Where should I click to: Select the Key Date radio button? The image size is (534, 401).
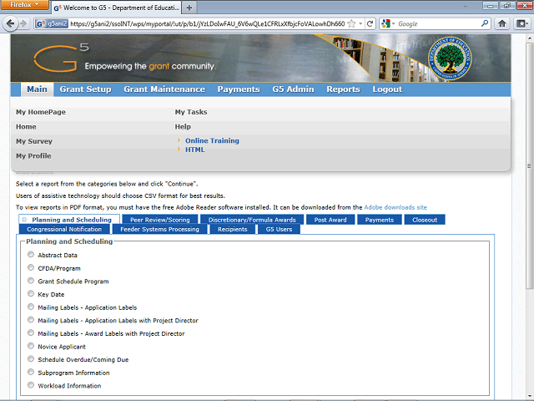31,293
